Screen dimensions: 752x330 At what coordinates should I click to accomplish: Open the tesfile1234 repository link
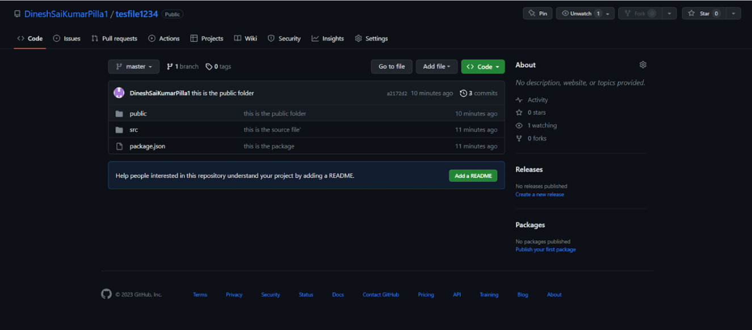coord(137,14)
